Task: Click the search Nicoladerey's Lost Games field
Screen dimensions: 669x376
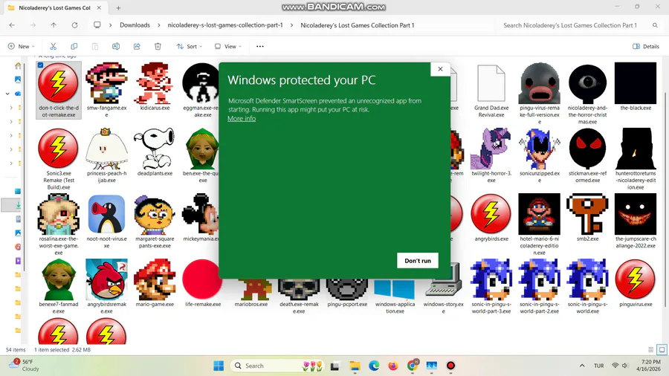Action: coord(579,25)
